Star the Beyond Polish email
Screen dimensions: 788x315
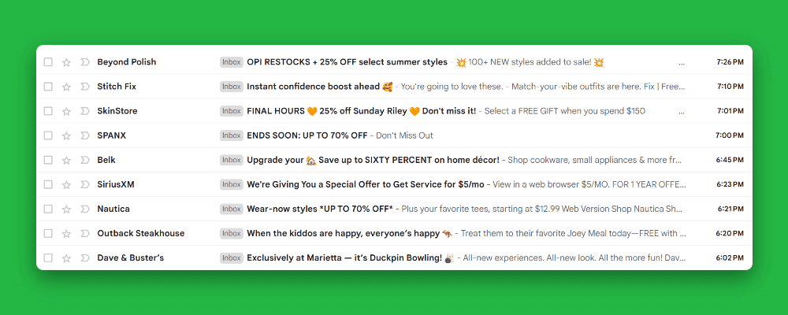tap(66, 62)
